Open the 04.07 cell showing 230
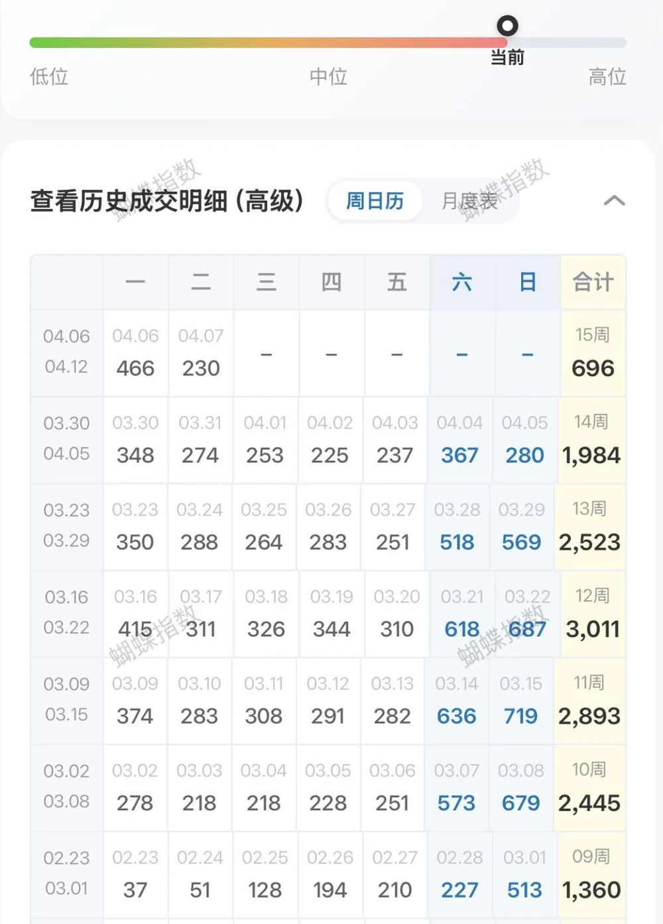The width and height of the screenshot is (663, 924). point(201,354)
